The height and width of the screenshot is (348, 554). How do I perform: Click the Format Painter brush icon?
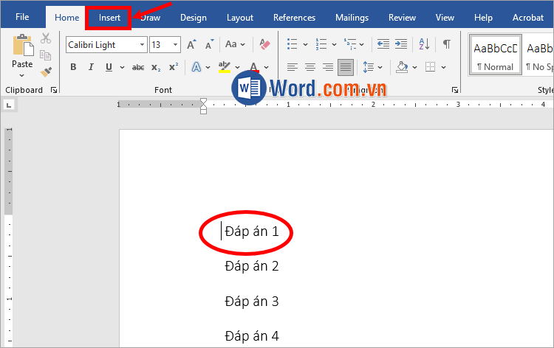46,72
